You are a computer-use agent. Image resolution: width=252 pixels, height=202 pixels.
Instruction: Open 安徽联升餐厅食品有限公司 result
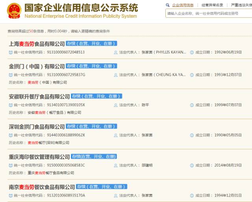(39, 96)
